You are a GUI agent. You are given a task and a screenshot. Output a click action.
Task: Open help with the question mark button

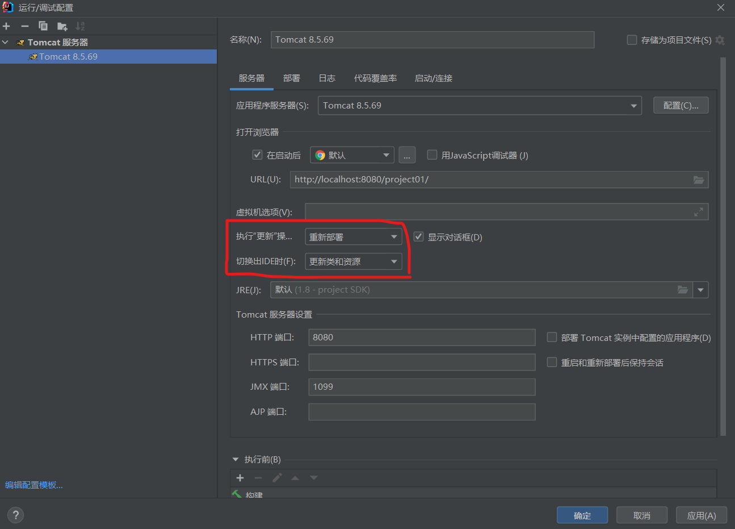coord(15,515)
